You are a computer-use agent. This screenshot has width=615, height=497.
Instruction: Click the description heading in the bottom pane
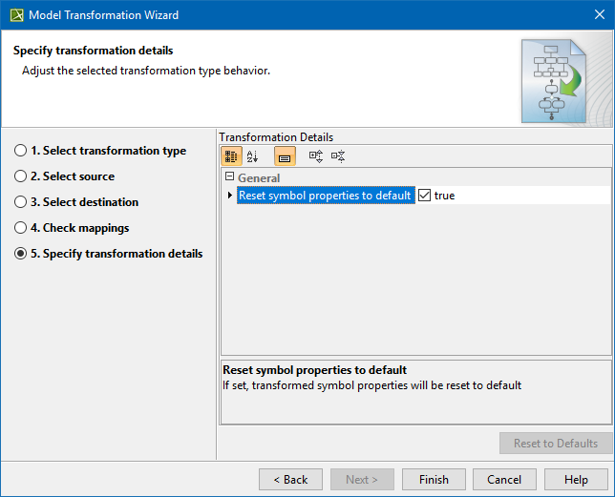314,370
